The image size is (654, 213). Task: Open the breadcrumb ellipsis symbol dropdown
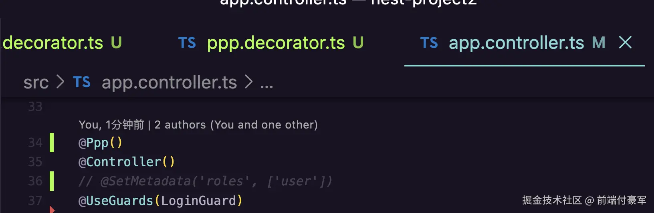[x=266, y=84]
